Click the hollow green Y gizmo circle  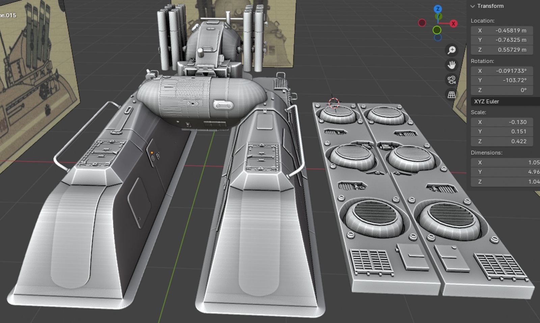tap(437, 30)
